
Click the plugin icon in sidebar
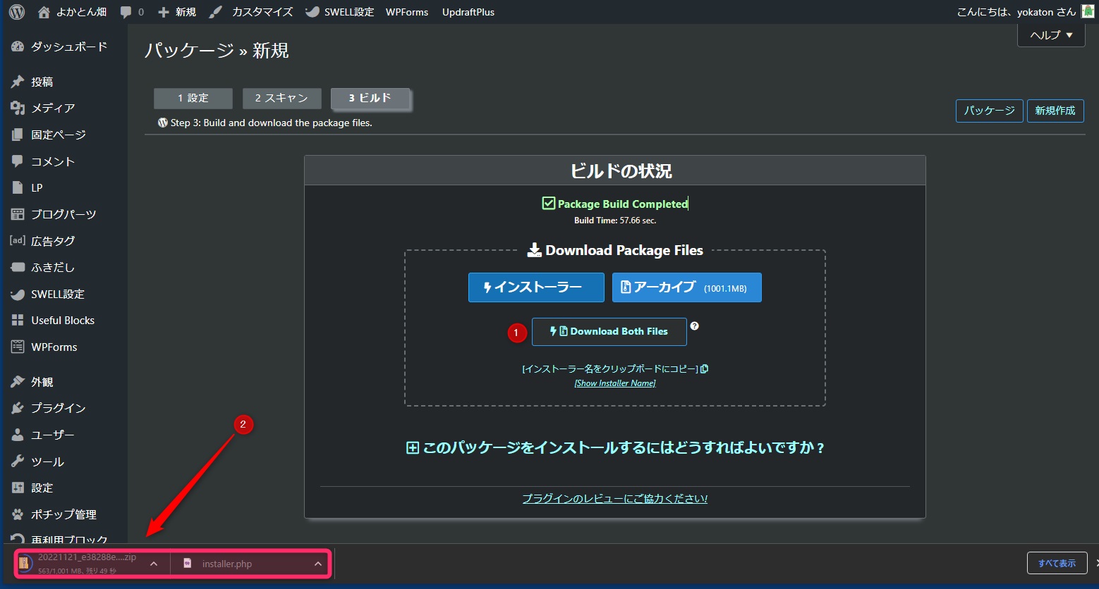[x=18, y=409]
